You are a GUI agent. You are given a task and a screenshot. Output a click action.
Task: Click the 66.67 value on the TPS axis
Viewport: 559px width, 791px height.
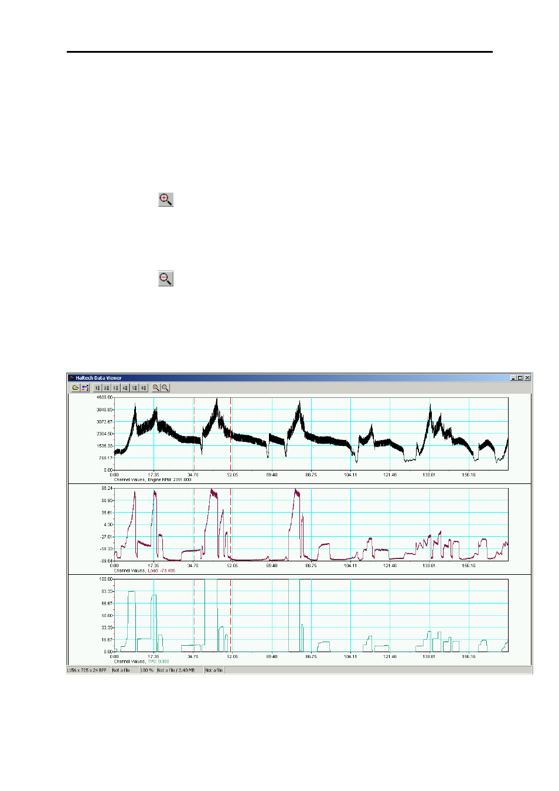107,604
